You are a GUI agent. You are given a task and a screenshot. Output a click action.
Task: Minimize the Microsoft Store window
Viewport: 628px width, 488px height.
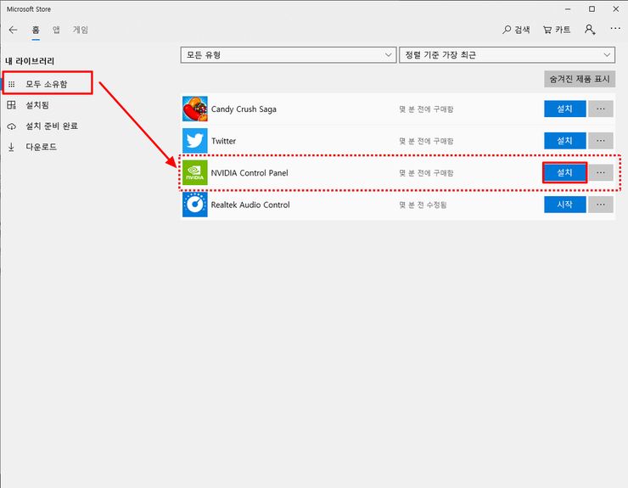coord(568,8)
